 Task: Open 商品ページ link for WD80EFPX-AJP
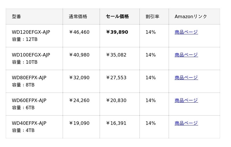click(186, 78)
